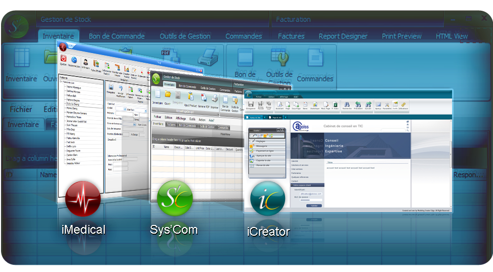
Task: Click Enregistrer floppy icon in iCreator toolbar
Action: (x=251, y=104)
